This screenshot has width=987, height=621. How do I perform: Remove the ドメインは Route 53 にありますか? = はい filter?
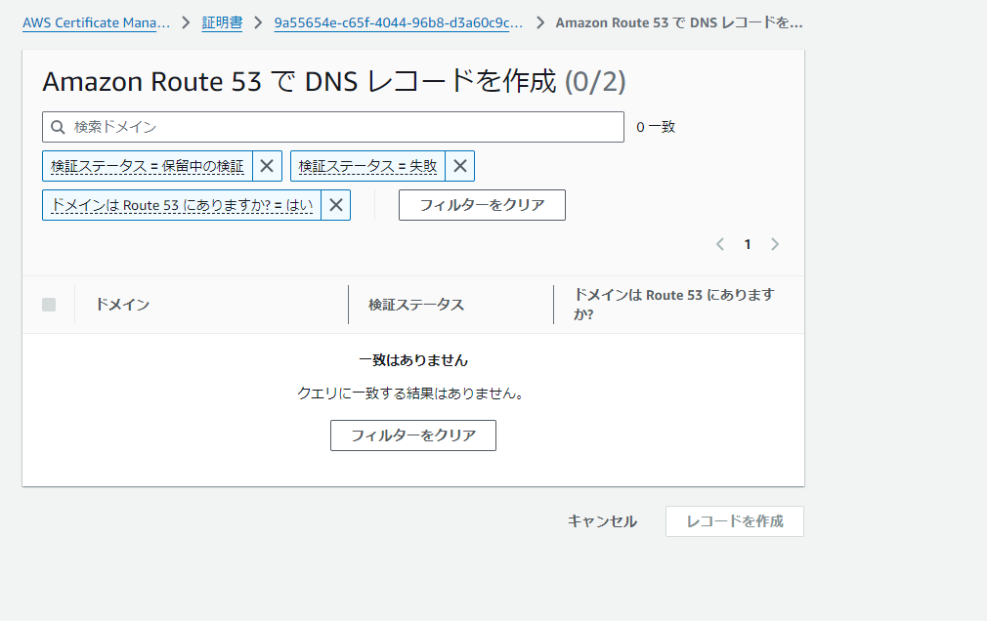coord(336,205)
